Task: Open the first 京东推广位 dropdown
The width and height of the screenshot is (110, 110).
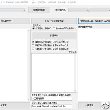Action: (79, 10)
